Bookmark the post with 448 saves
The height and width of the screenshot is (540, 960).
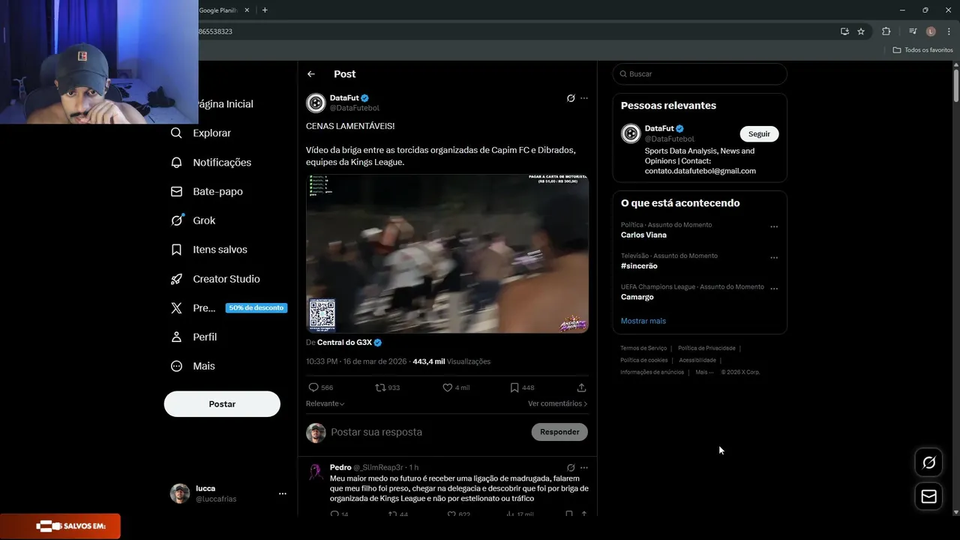514,388
